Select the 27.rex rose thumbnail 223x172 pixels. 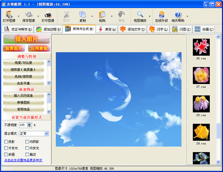201,75
